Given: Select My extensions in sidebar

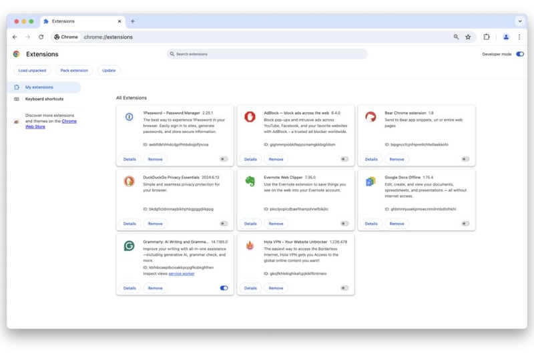Looking at the screenshot, I should point(44,87).
